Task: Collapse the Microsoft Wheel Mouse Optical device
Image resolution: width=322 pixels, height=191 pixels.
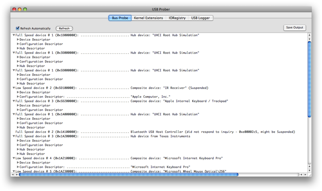Action: (14, 172)
